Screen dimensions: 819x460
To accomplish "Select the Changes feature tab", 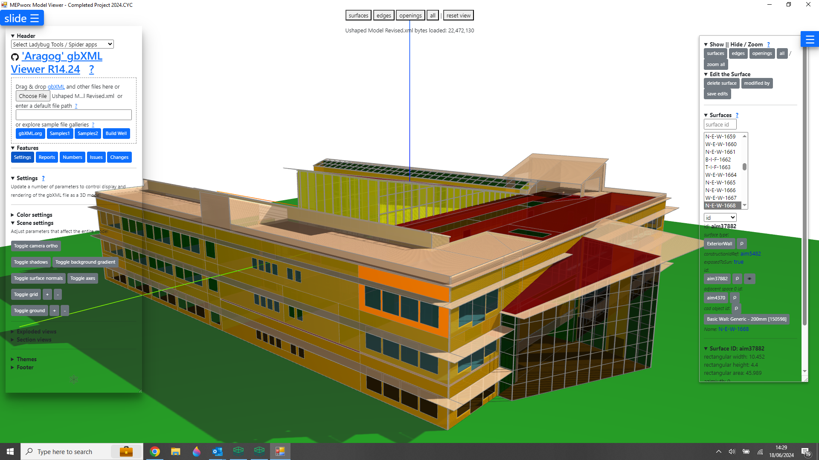I will [119, 157].
